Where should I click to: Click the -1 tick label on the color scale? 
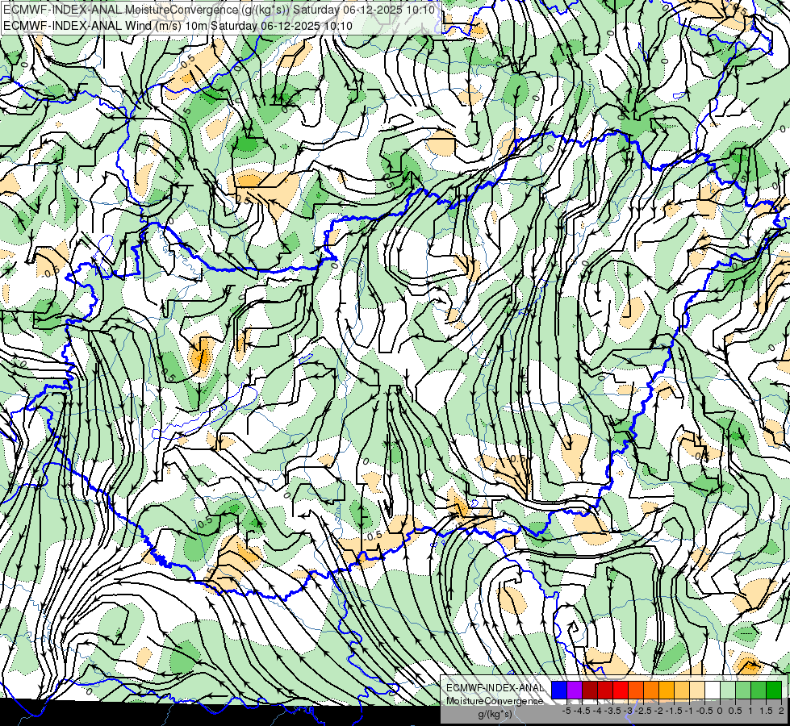(x=689, y=711)
